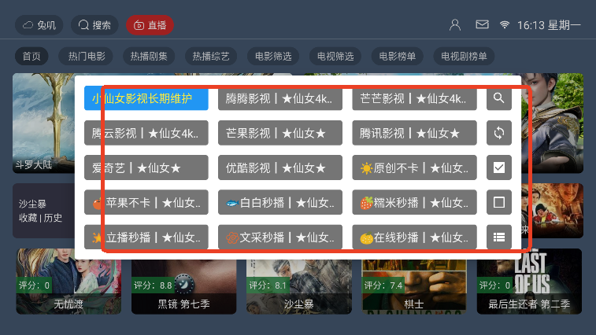
Task: Switch to 热播剧集 tab
Action: click(x=149, y=56)
